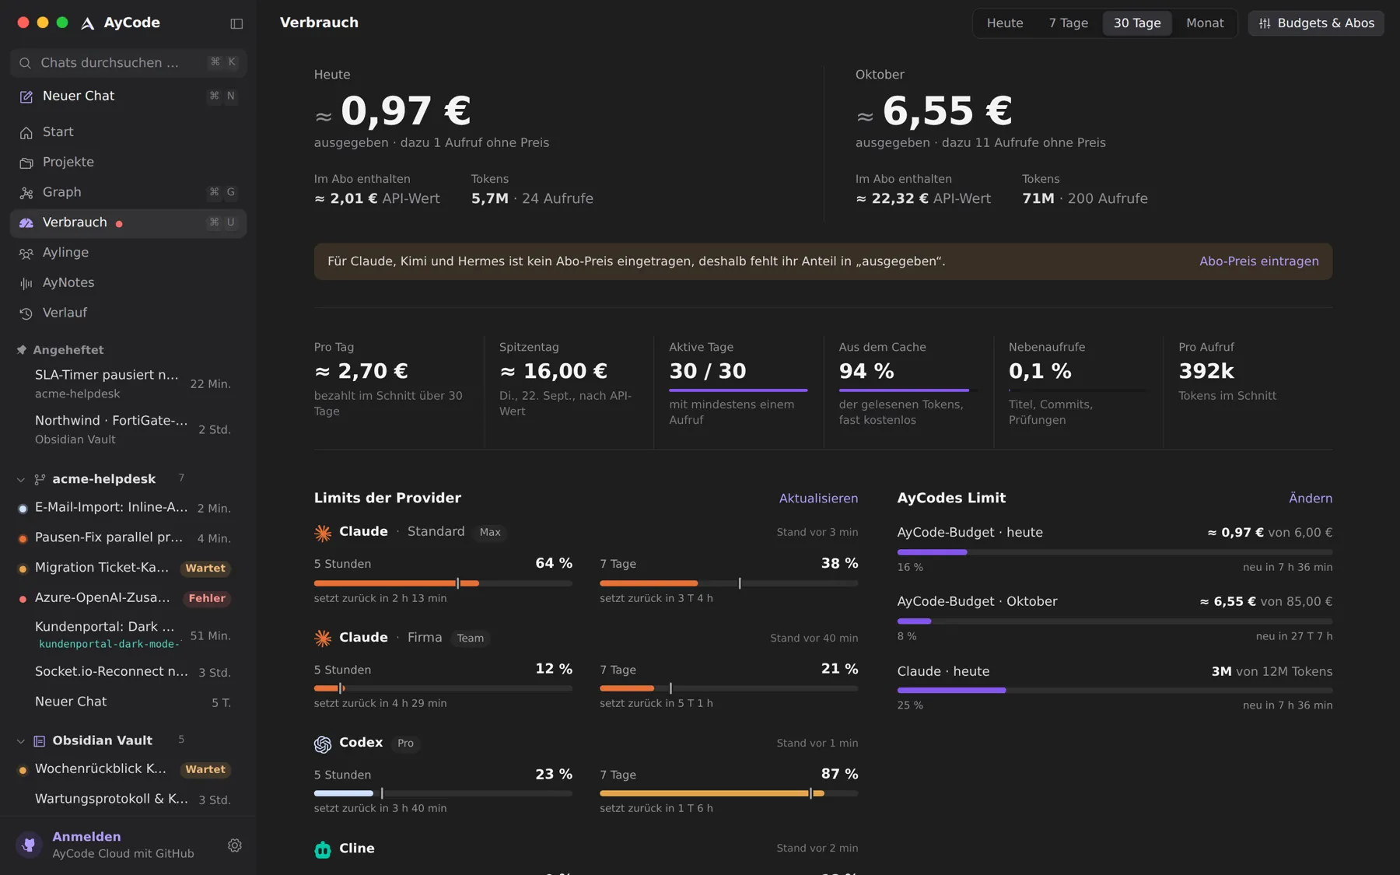The image size is (1400, 875).
Task: Open the Northwind FortiGate pinned chat
Action: point(128,429)
